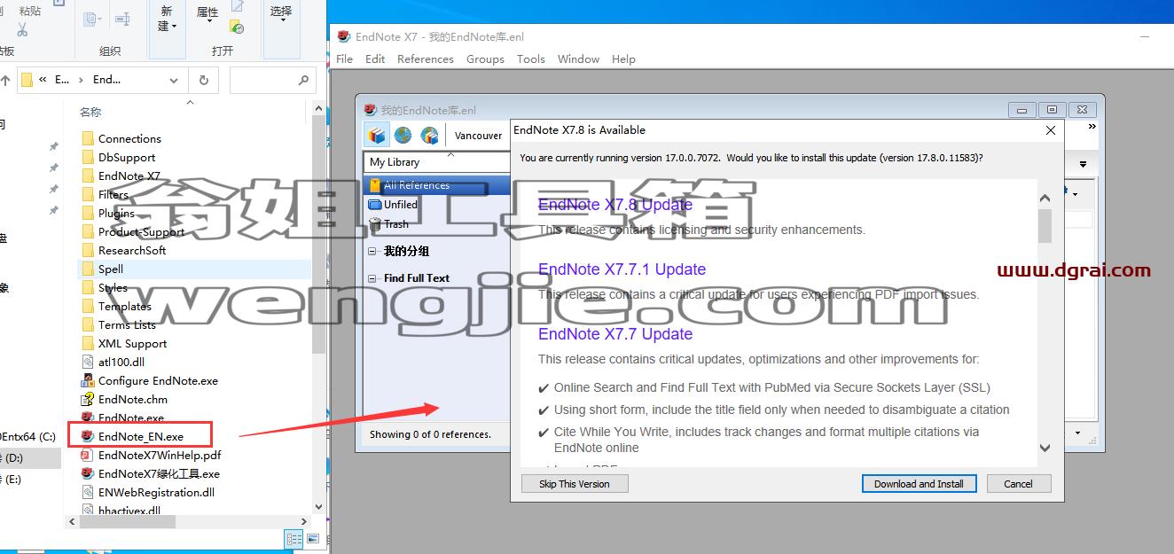Close the EndNote X7.8 update dialog
This screenshot has width=1174, height=554.
(x=1051, y=130)
